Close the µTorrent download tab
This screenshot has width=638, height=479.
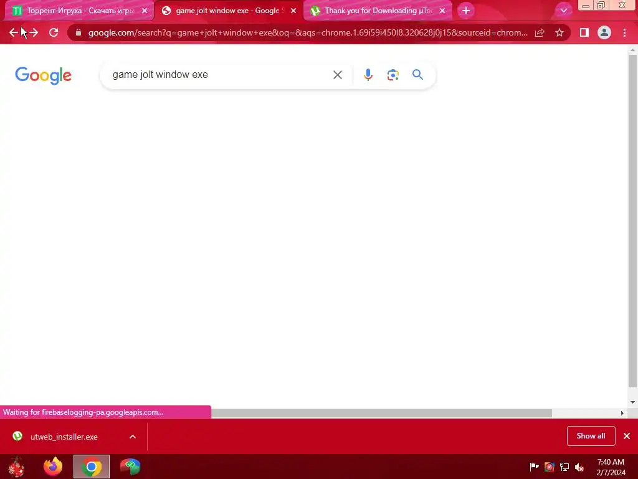tap(442, 11)
